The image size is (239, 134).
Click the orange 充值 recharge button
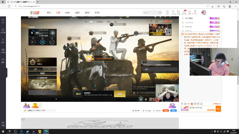point(166,110)
